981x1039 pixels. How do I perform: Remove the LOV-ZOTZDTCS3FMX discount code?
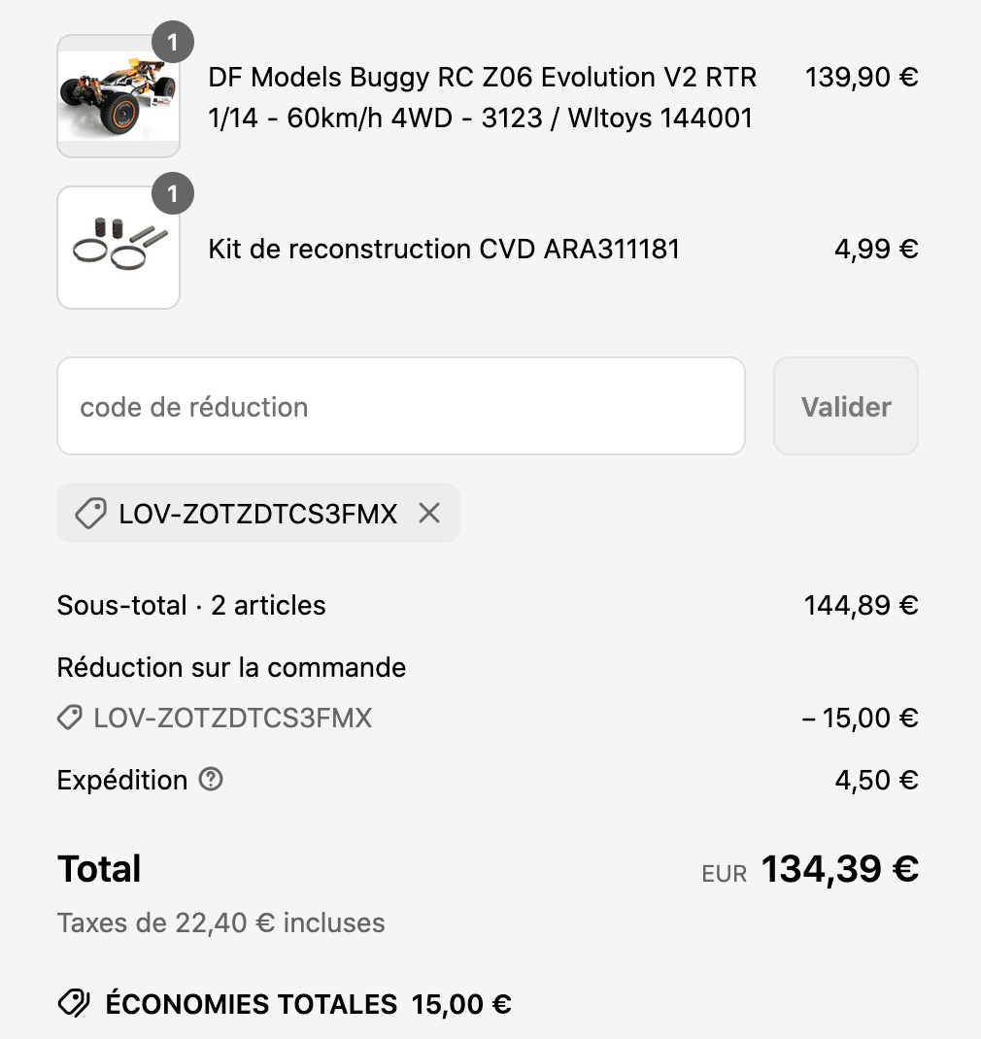(429, 514)
